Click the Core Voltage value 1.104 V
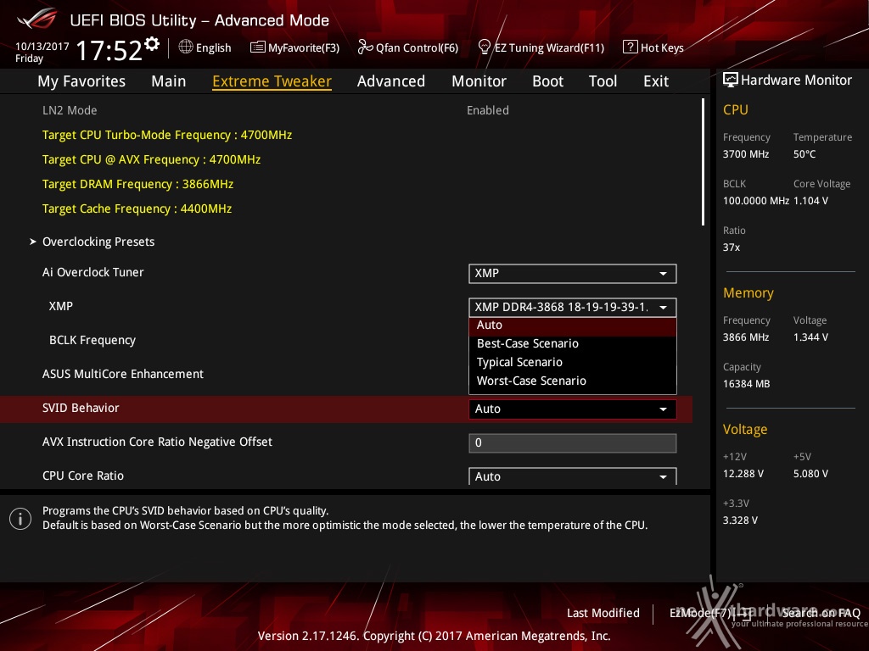 click(x=810, y=200)
